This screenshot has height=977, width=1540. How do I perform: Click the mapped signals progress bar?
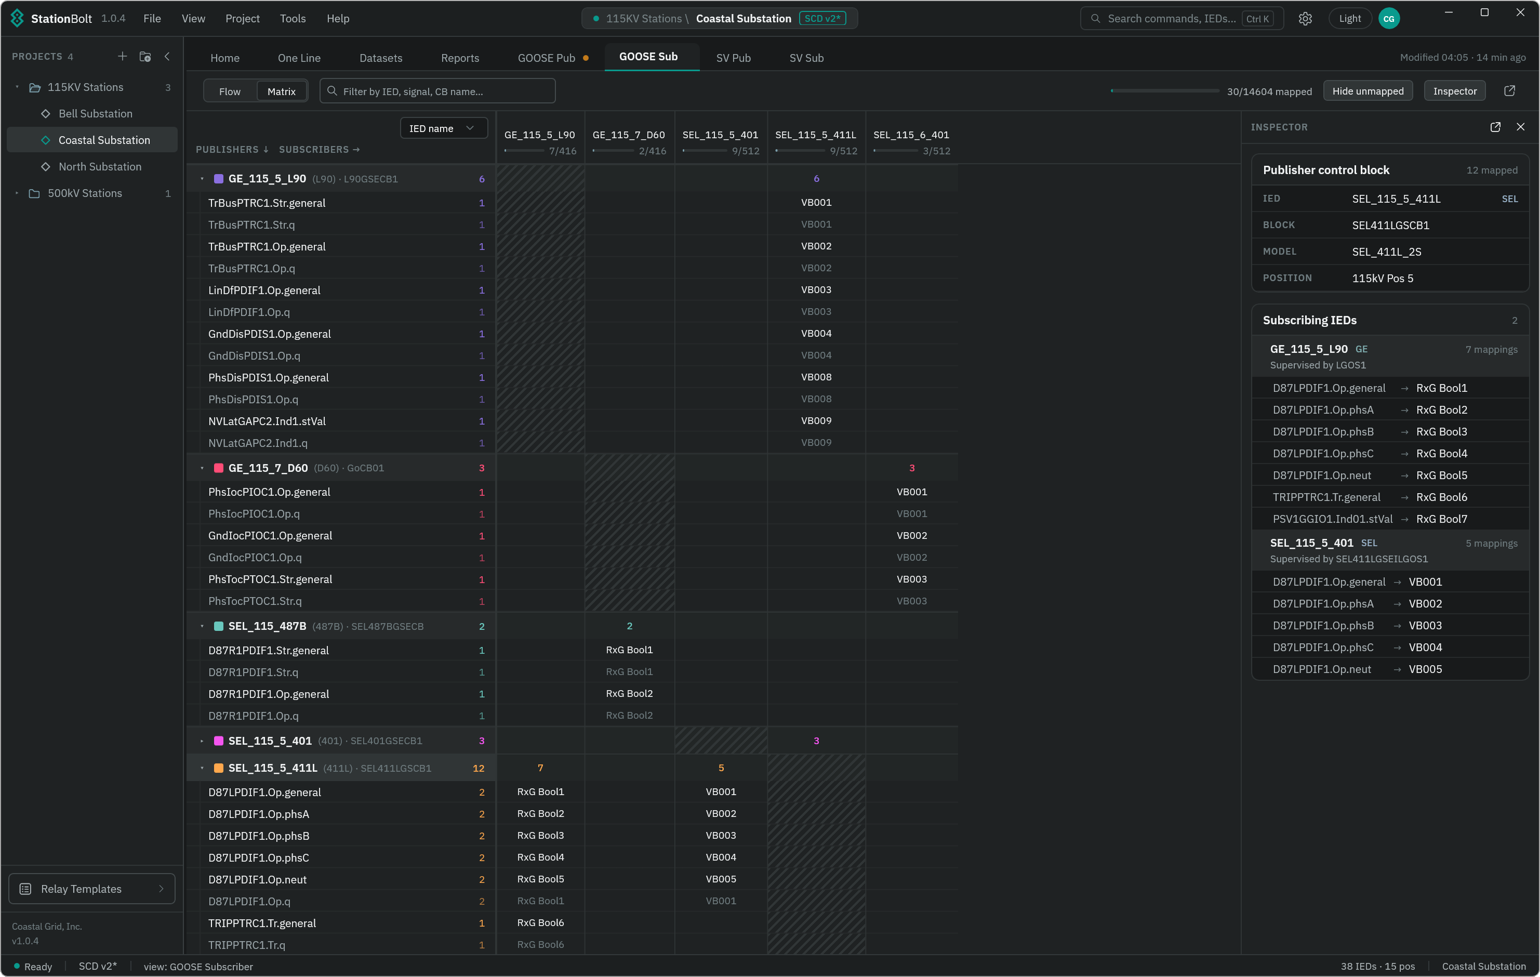coord(1164,91)
